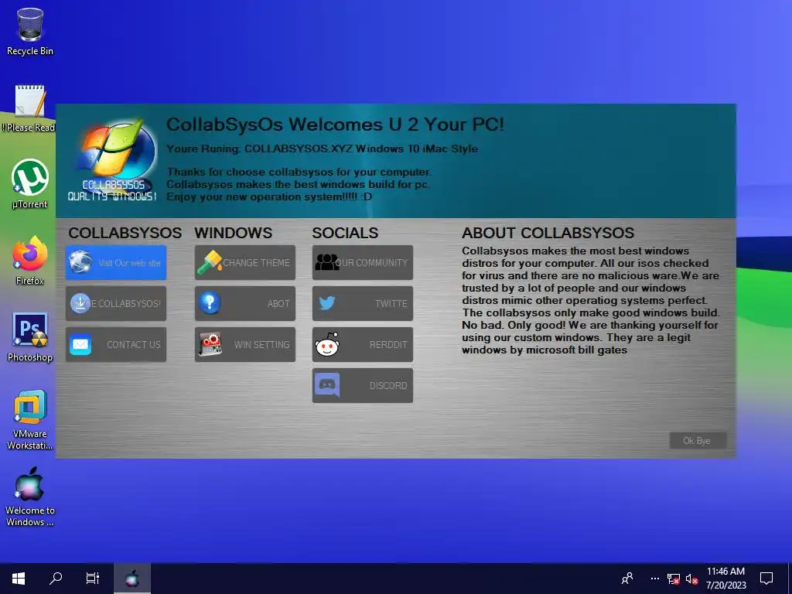Screen dimensions: 792x594
Task: Open the WIN SETTING button
Action: [245, 344]
